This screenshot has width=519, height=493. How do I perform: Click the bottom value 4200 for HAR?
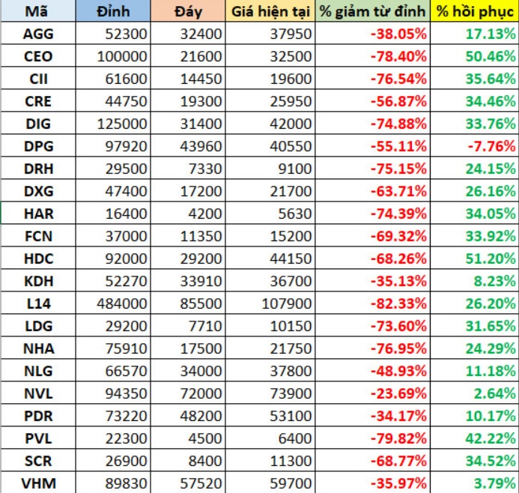(x=188, y=214)
